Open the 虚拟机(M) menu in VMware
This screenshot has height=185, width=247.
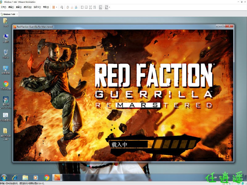click(x=27, y=7)
